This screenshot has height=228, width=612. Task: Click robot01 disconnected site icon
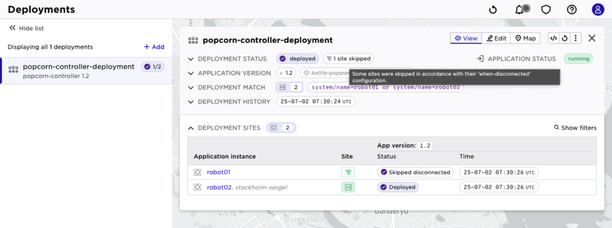click(x=348, y=173)
